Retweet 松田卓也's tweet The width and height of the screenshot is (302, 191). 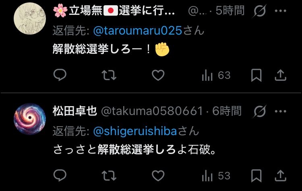pyautogui.click(x=109, y=176)
